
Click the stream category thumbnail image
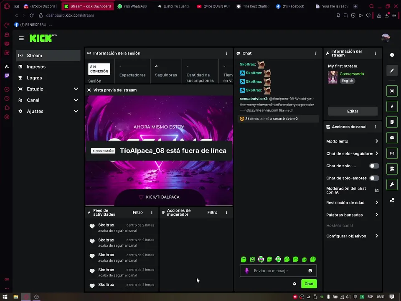coord(333,77)
